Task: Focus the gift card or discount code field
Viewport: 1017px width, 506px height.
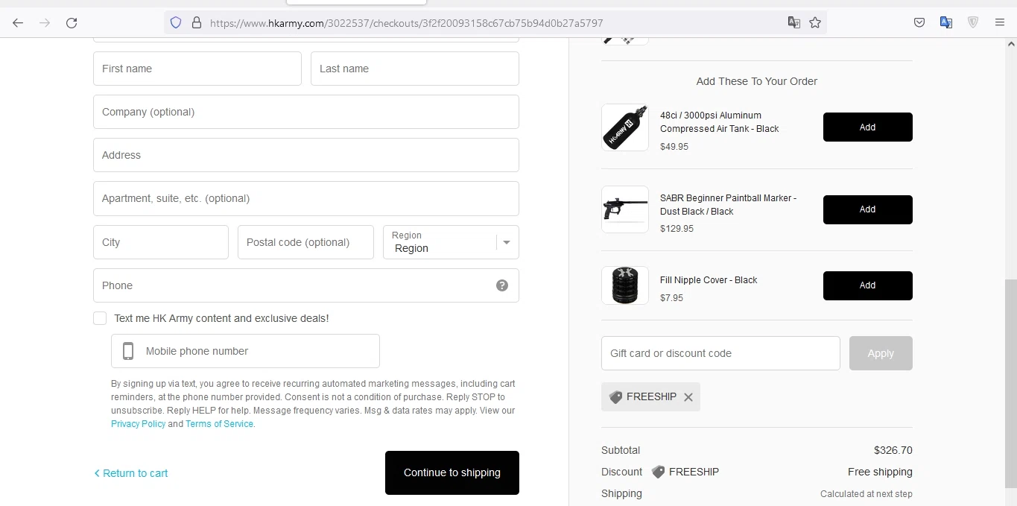Action: point(720,353)
